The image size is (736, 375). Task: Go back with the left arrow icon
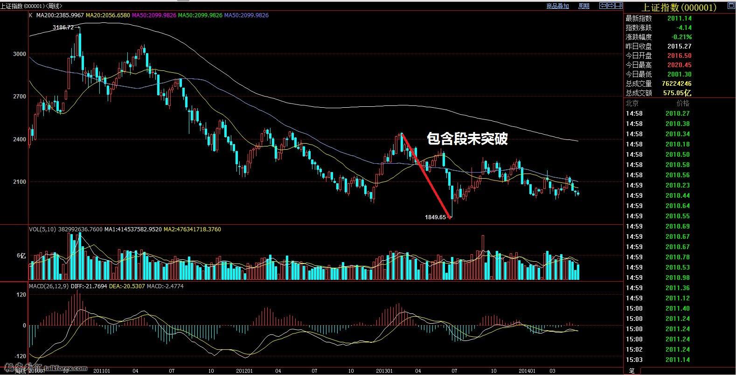603,6
